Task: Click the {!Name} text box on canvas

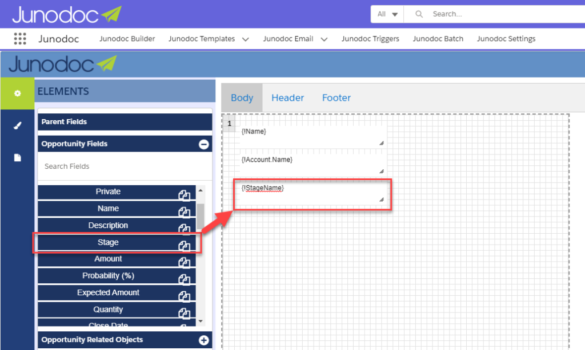Action: click(312, 137)
